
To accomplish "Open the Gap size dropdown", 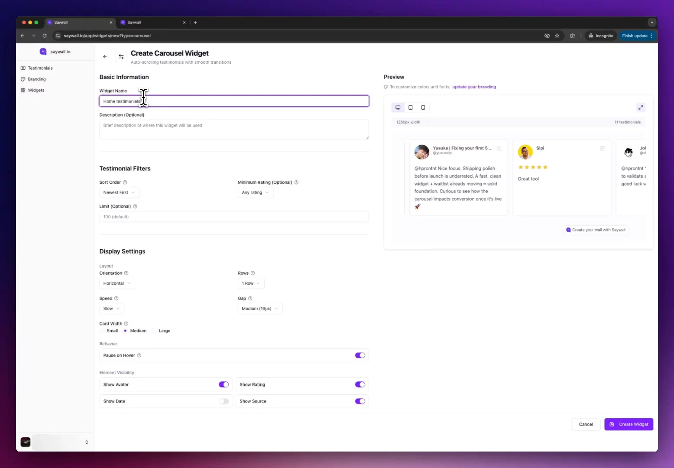I will [x=260, y=309].
